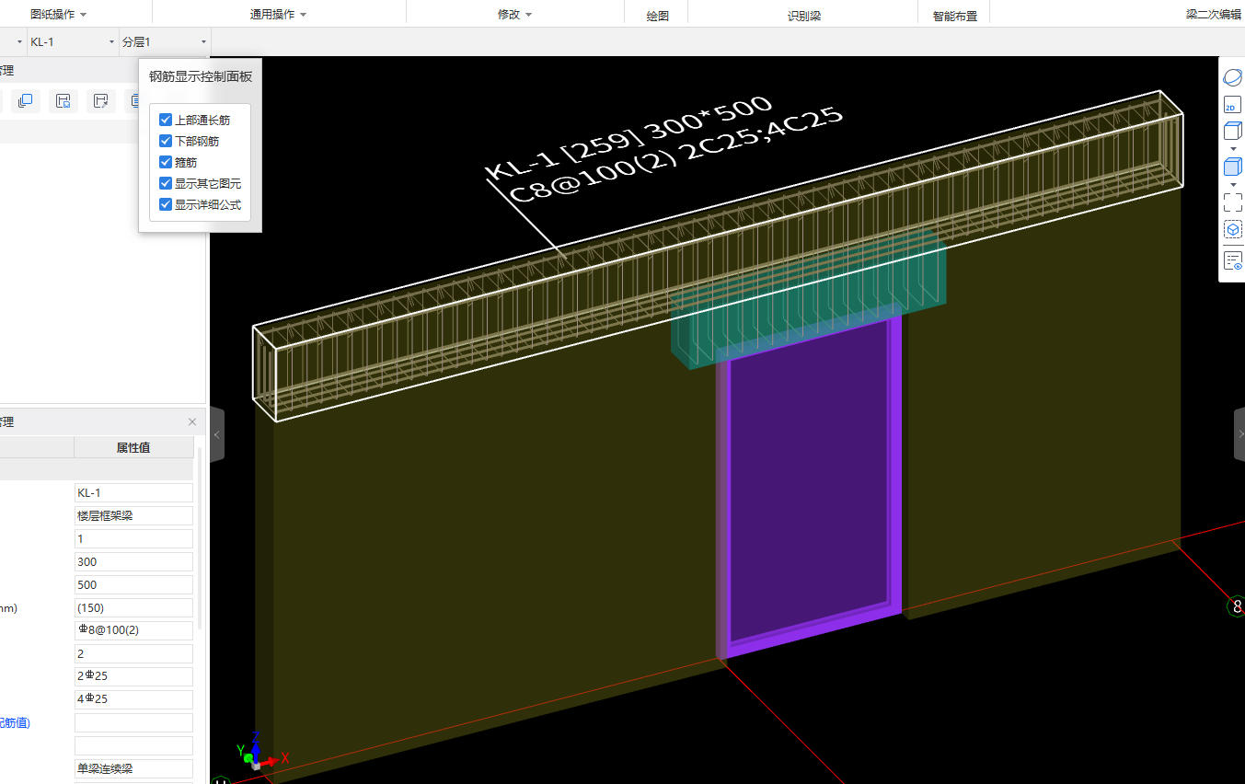Click the axis grid bubble 8

click(x=1237, y=606)
